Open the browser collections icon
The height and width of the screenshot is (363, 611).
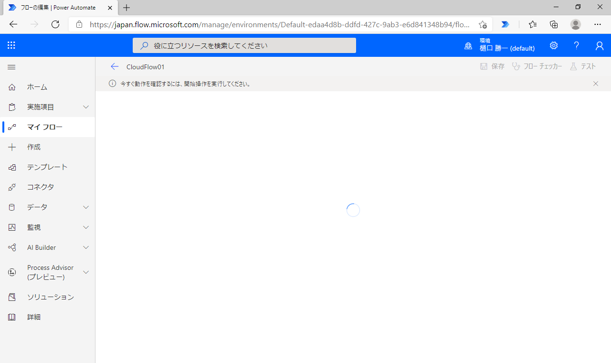tap(554, 24)
